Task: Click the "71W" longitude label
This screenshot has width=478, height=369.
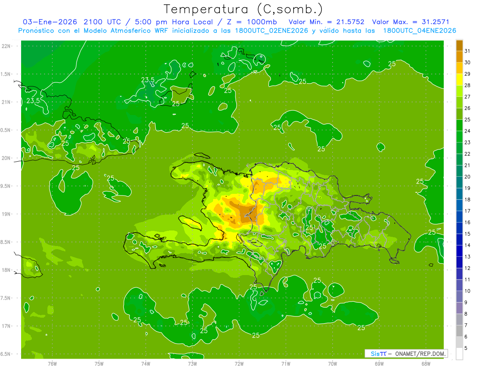Action: pos(286,363)
